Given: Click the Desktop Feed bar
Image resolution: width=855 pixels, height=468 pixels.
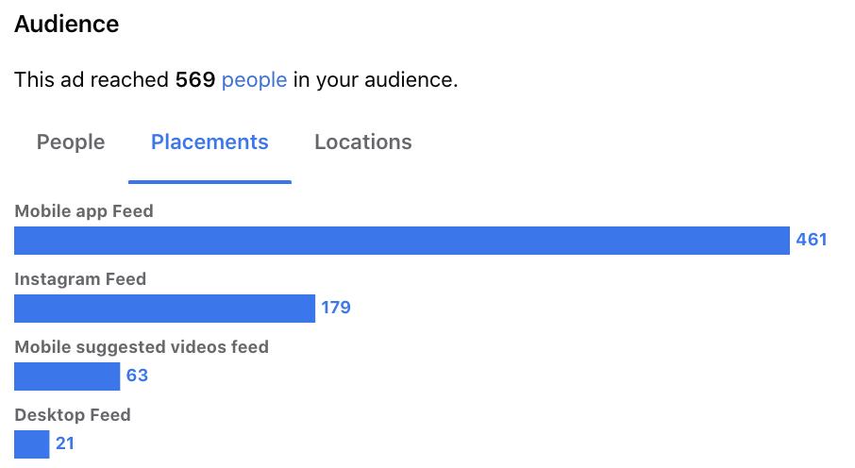Looking at the screenshot, I should point(32,444).
